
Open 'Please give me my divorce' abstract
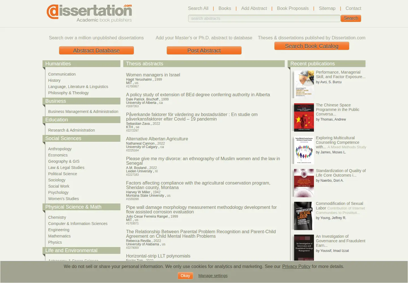click(203, 161)
